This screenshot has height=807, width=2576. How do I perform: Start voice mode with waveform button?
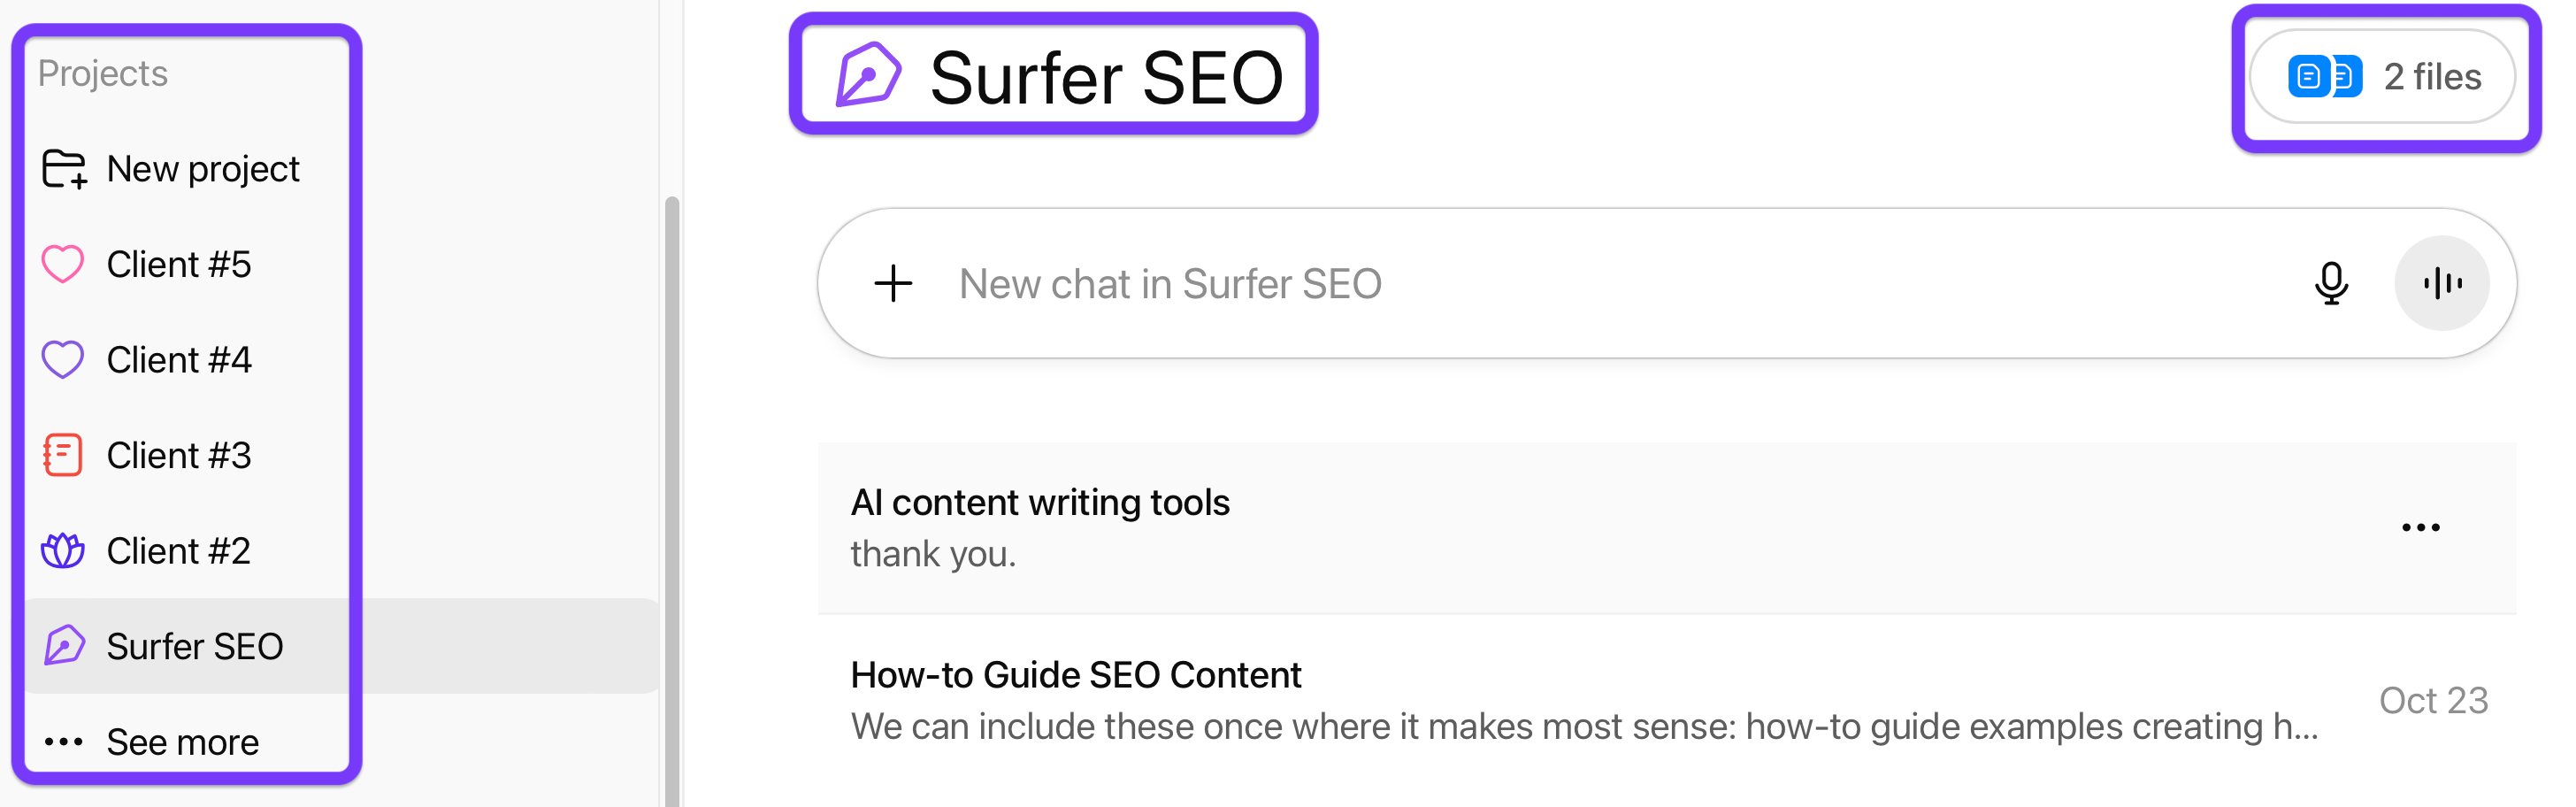[x=2441, y=283]
